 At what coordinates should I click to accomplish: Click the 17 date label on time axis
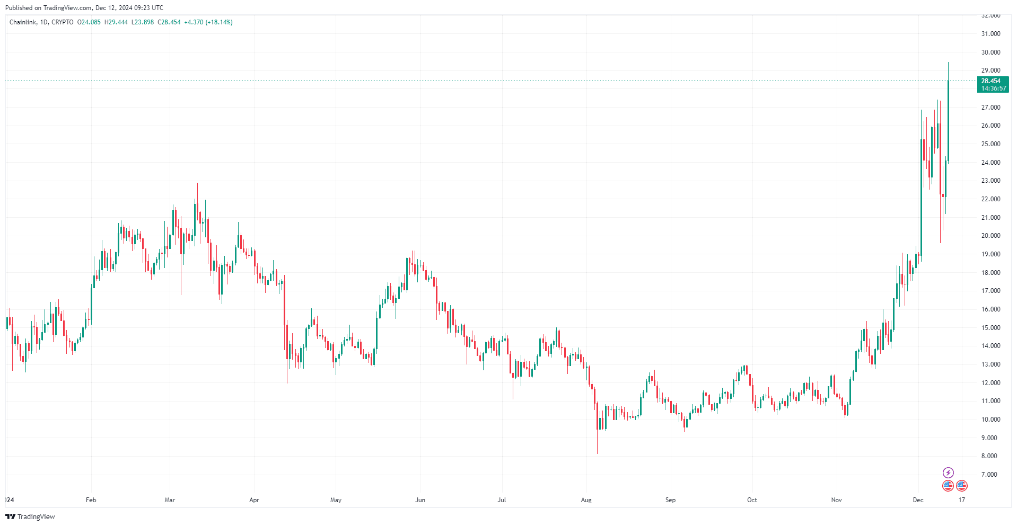click(x=962, y=500)
